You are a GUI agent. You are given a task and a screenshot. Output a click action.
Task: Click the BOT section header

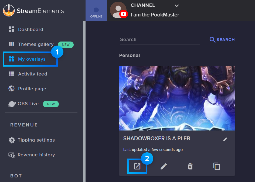click(16, 176)
